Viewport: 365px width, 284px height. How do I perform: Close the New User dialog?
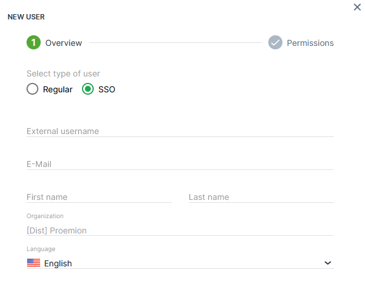point(357,8)
